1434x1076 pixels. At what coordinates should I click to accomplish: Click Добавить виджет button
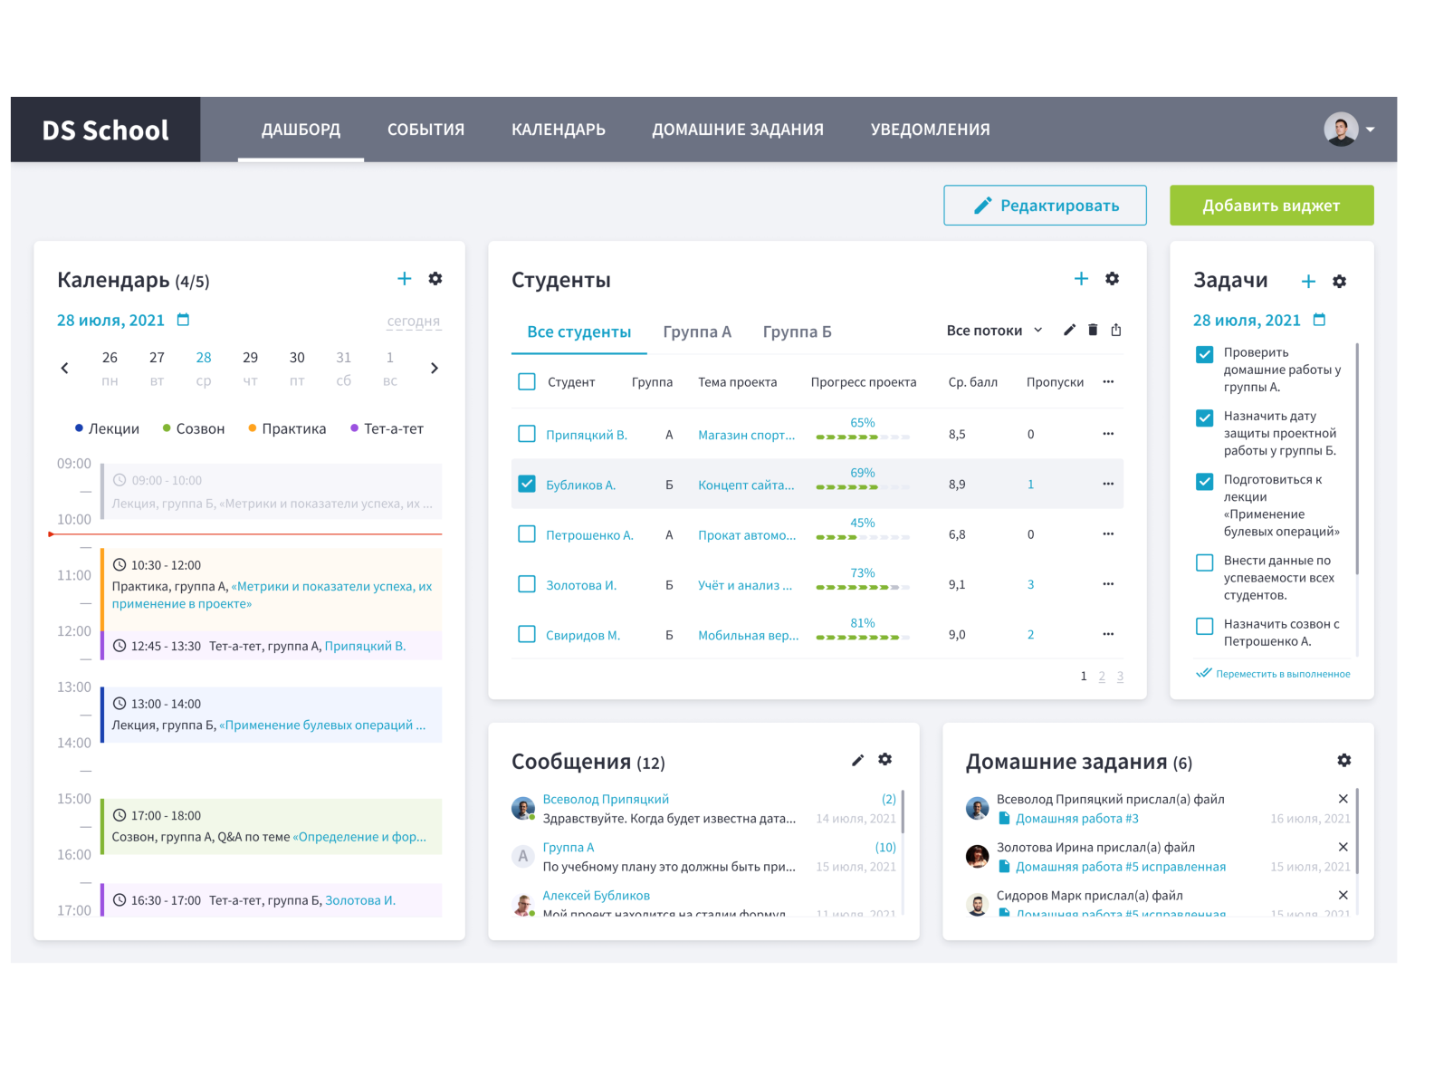[x=1272, y=206]
